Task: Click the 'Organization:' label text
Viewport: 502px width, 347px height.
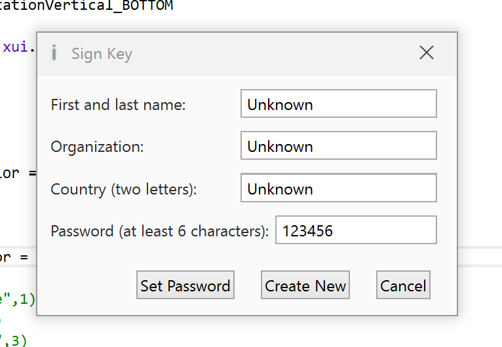Action: coord(98,147)
